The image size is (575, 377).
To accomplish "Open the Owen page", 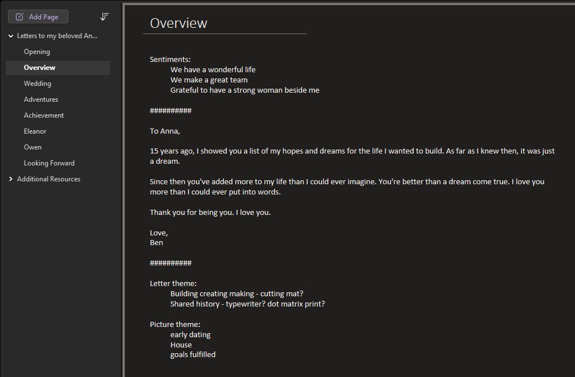I will (32, 147).
